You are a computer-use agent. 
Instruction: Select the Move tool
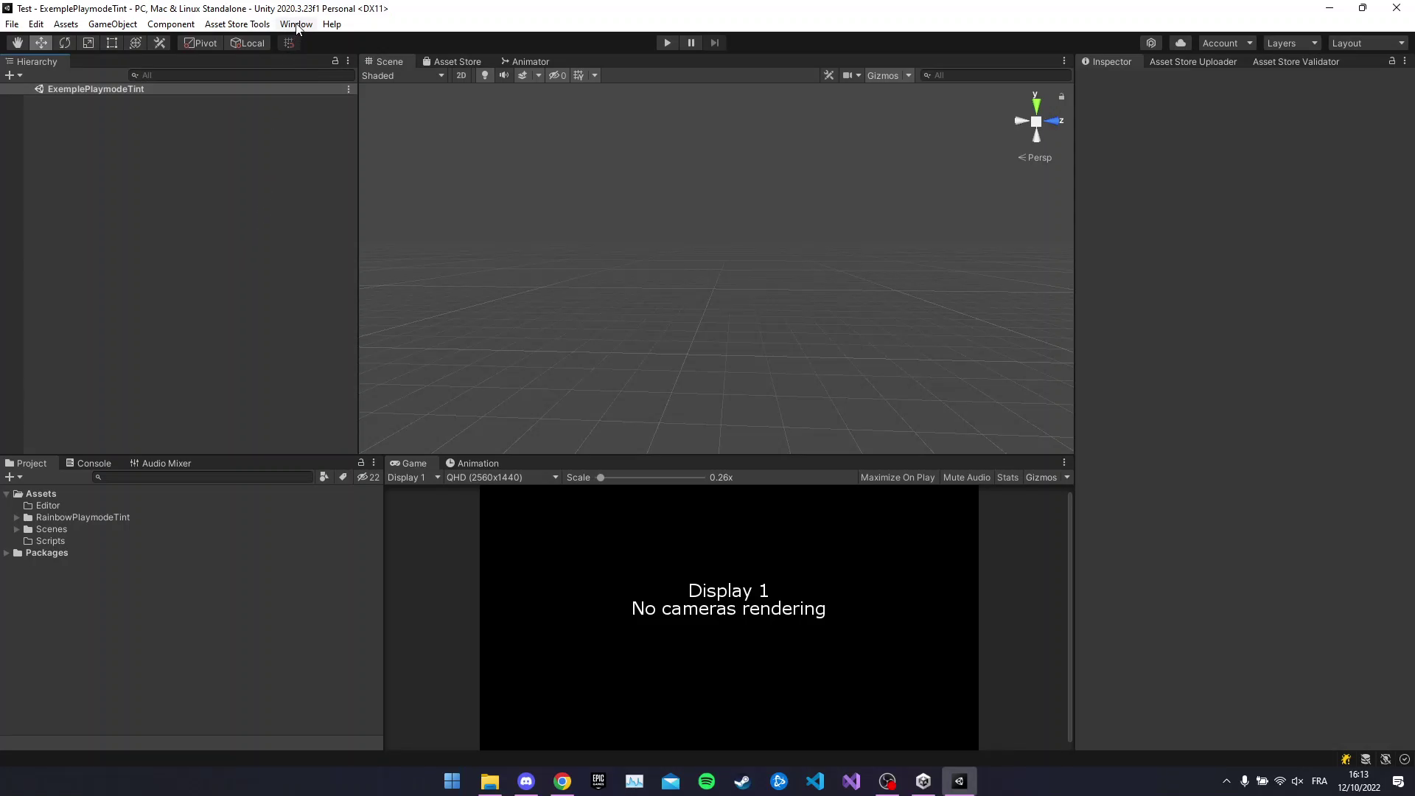(x=41, y=43)
